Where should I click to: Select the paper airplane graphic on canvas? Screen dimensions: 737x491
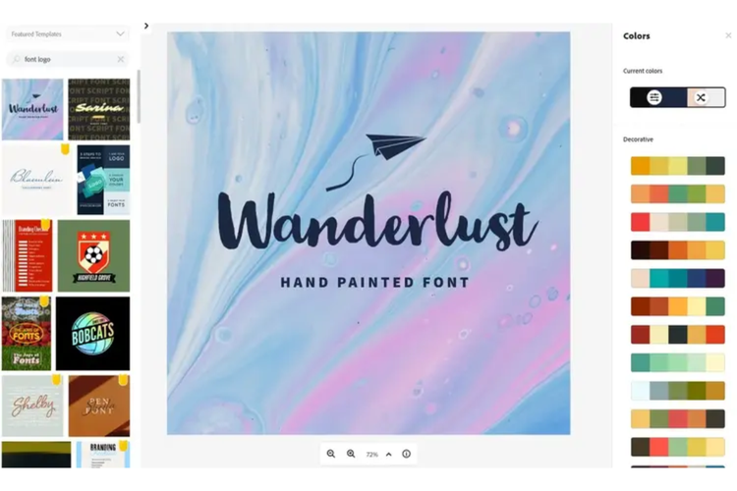pos(376,162)
